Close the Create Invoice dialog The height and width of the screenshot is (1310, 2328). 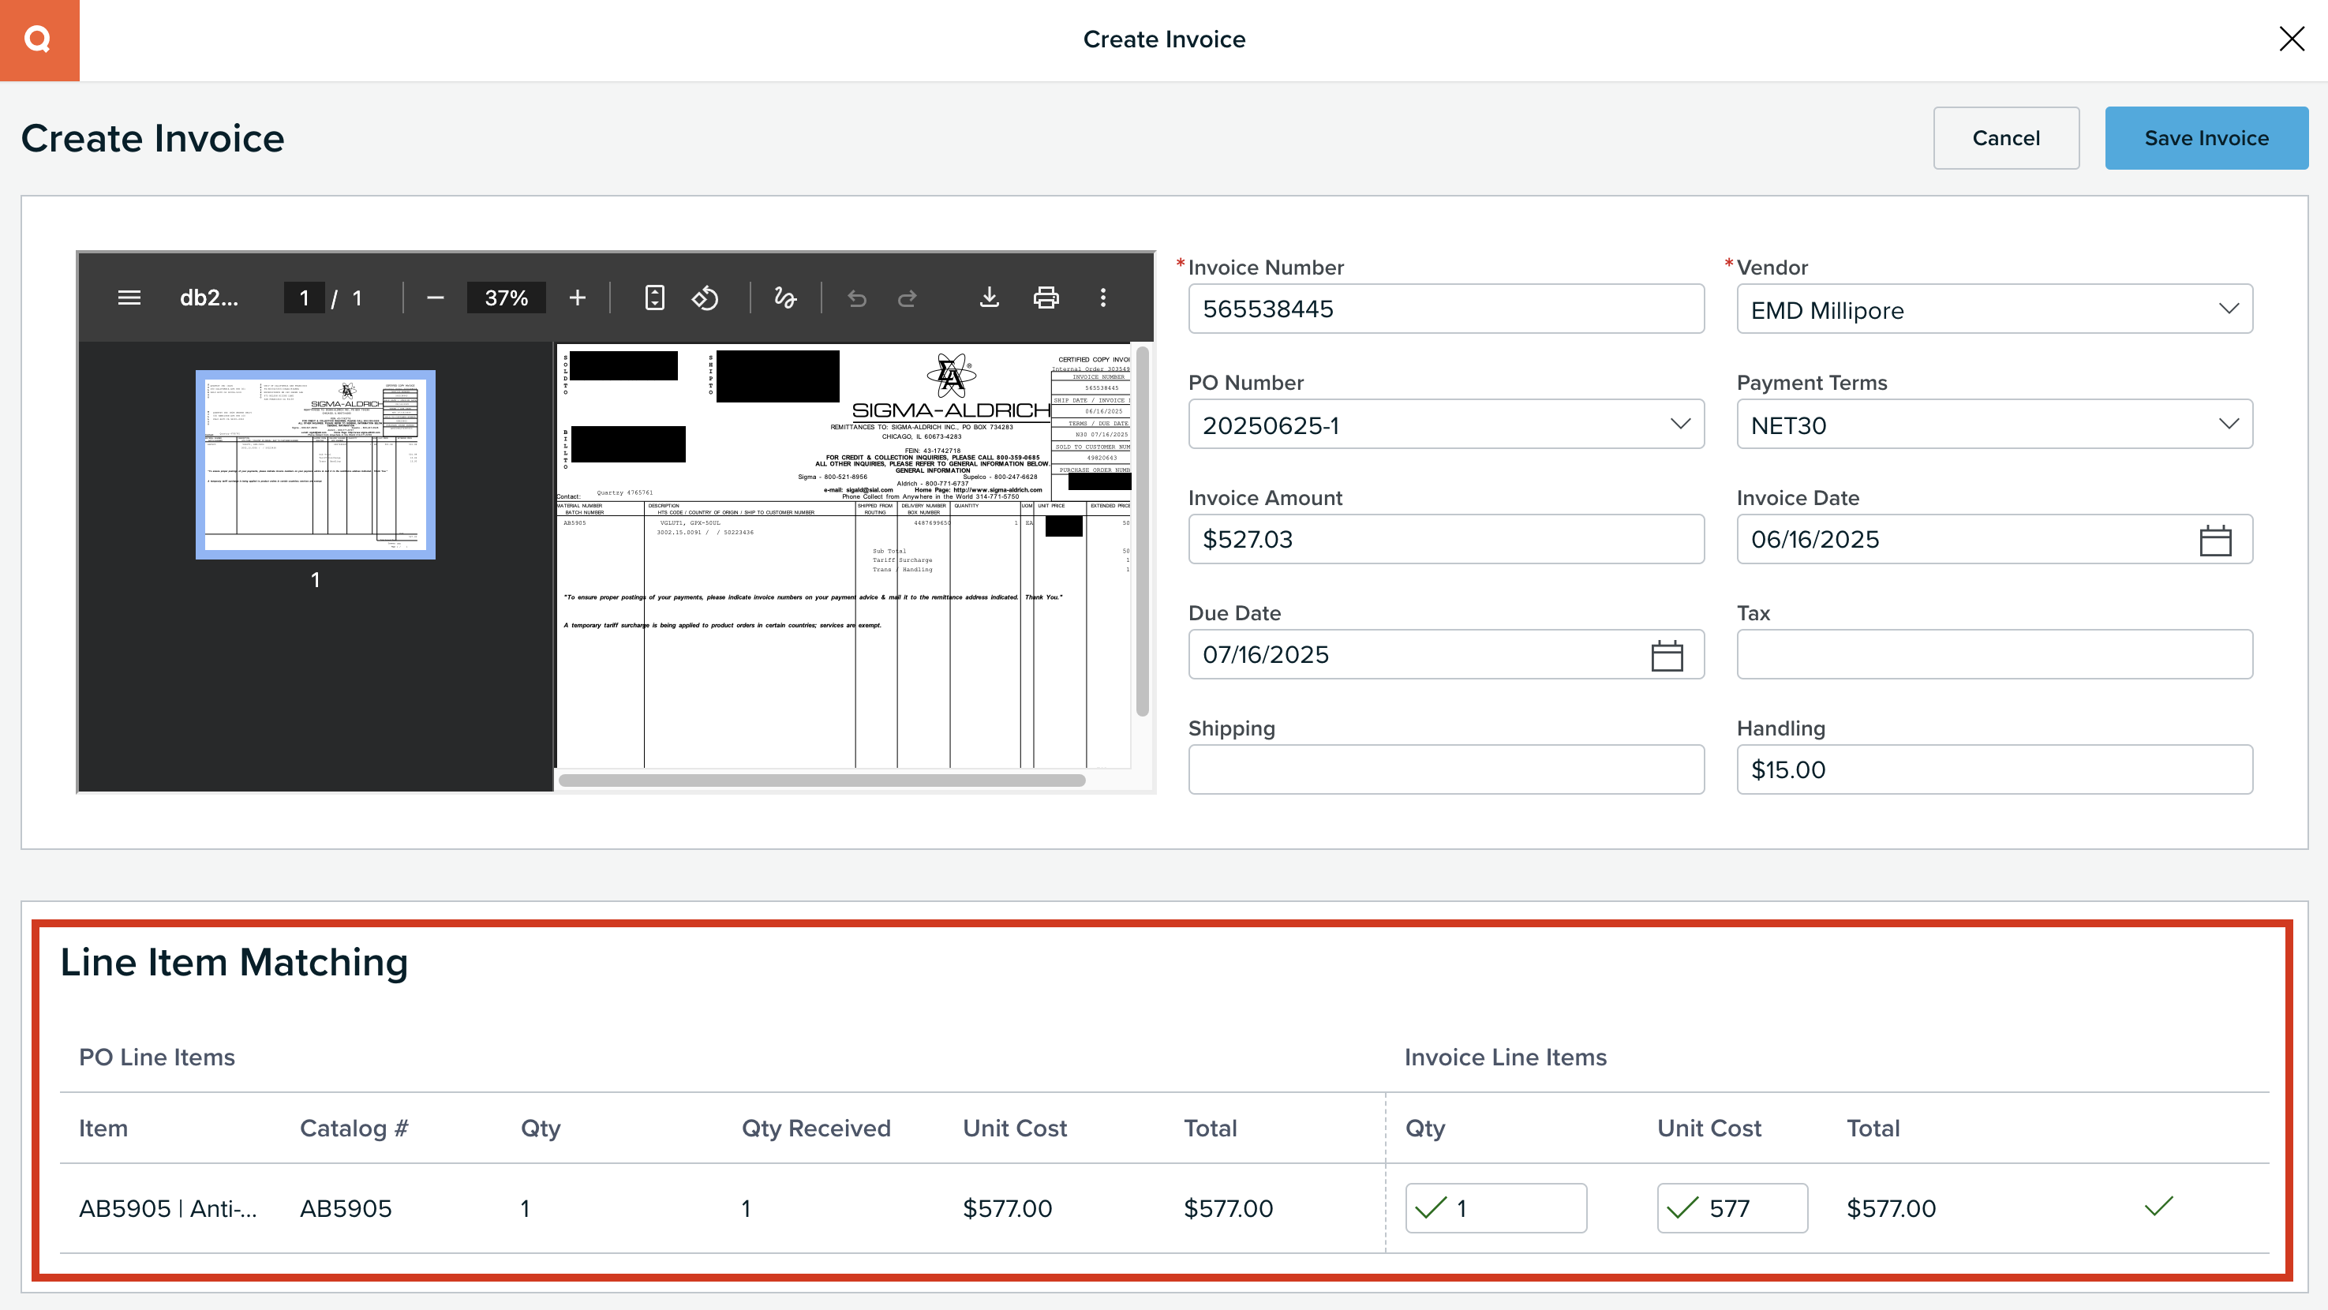tap(2291, 39)
